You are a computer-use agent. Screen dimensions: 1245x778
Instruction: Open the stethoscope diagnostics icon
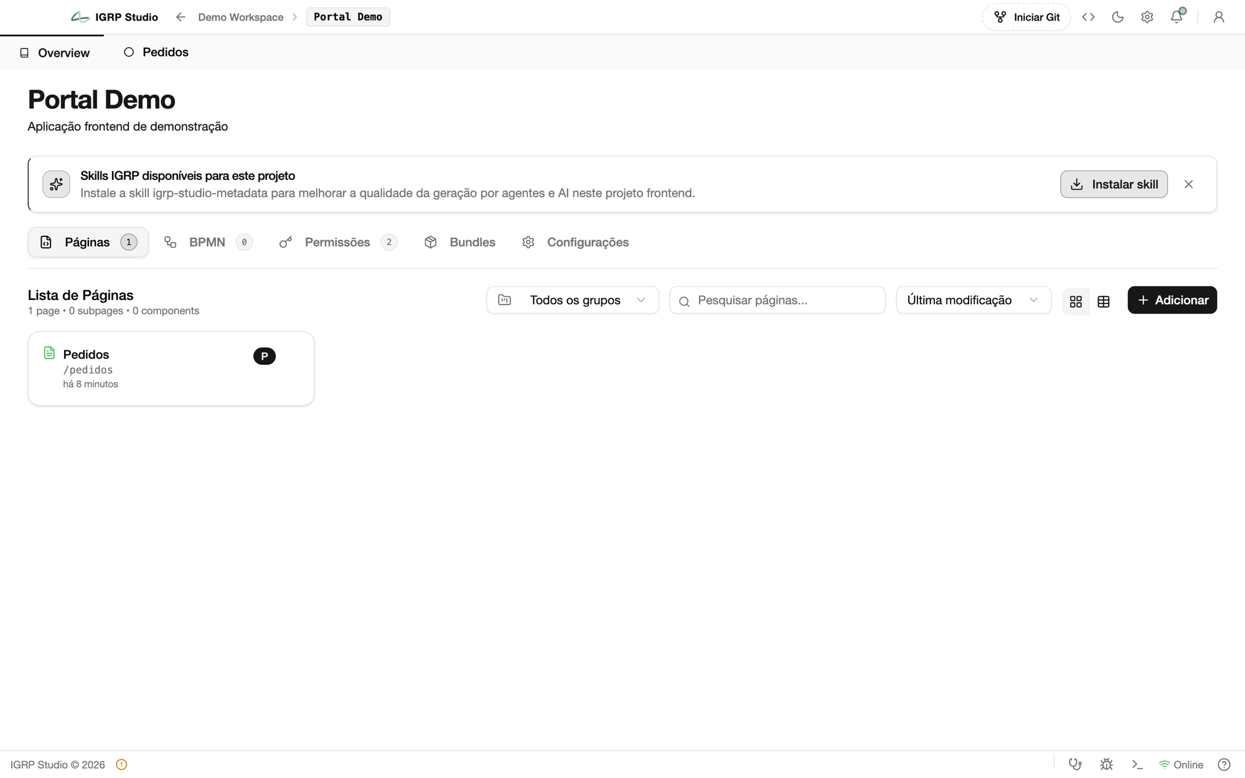(1075, 764)
